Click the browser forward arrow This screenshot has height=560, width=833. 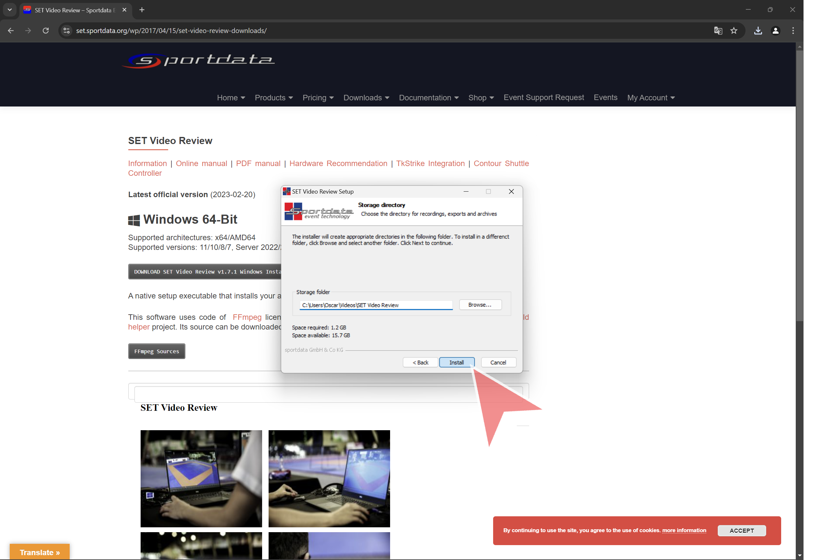pyautogui.click(x=28, y=31)
